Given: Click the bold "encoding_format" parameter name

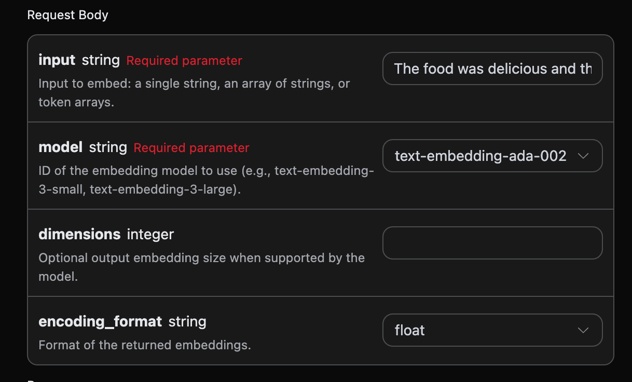Looking at the screenshot, I should click(x=100, y=322).
